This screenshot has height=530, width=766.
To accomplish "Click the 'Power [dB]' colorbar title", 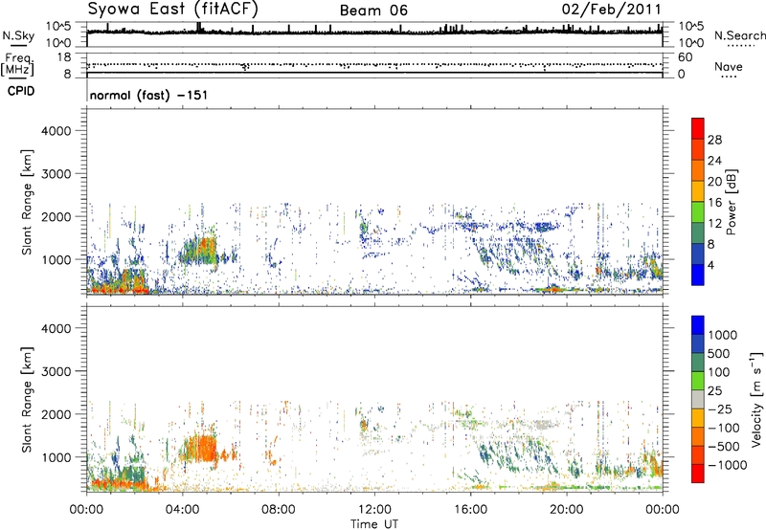I will point(732,202).
